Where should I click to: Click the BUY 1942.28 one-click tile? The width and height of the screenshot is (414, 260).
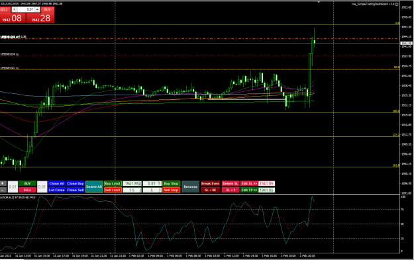pos(40,19)
